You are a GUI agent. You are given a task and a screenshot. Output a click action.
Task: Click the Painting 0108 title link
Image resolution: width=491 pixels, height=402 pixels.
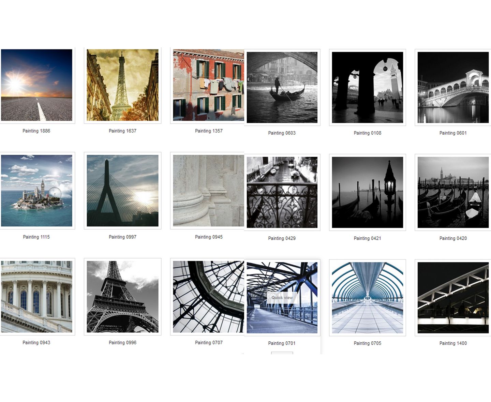367,133
